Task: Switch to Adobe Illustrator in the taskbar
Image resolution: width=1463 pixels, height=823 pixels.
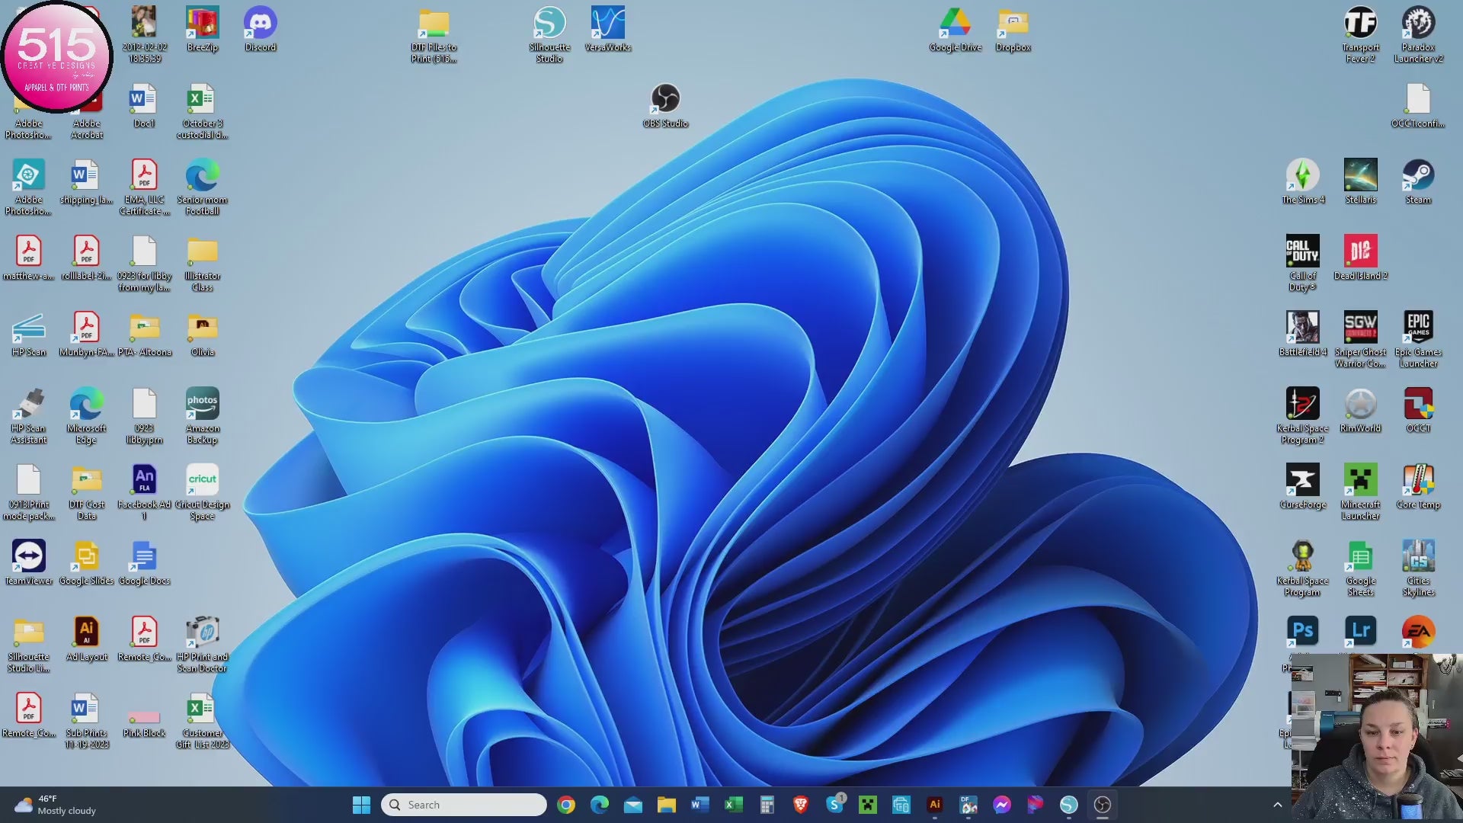Action: tap(935, 805)
